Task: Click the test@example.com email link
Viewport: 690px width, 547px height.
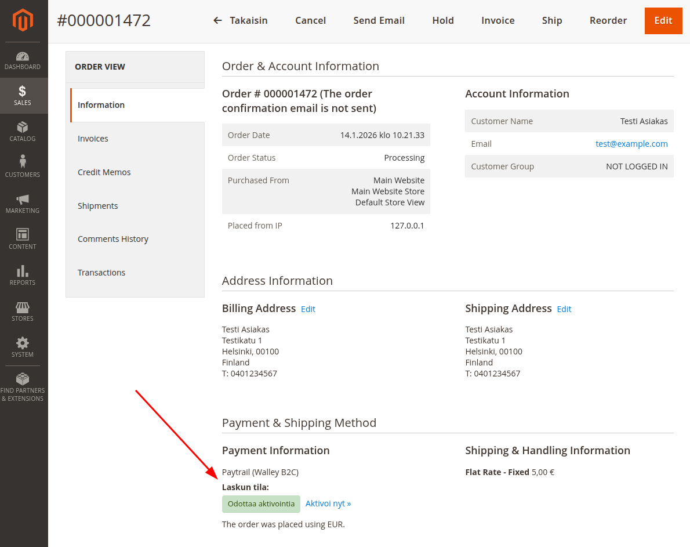Action: coord(631,144)
